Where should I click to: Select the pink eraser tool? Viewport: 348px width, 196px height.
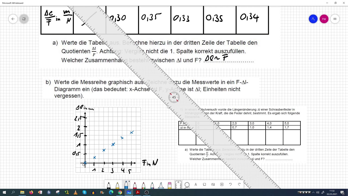click(x=170, y=185)
